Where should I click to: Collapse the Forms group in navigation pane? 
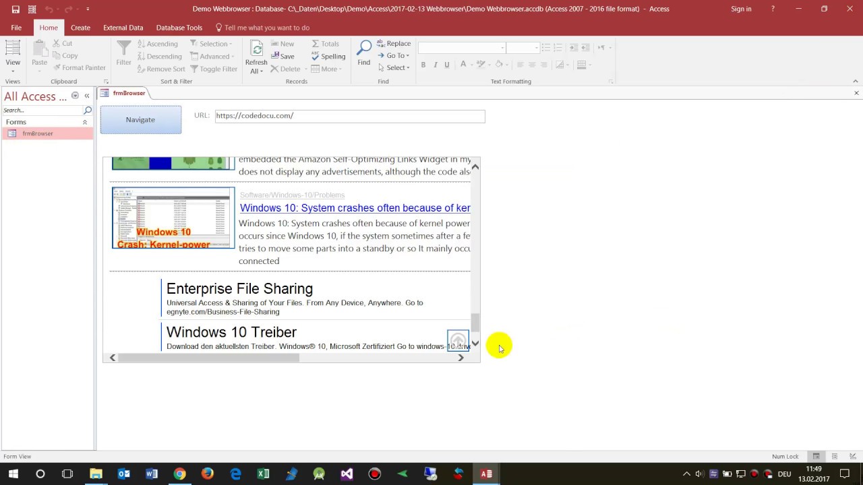point(85,122)
